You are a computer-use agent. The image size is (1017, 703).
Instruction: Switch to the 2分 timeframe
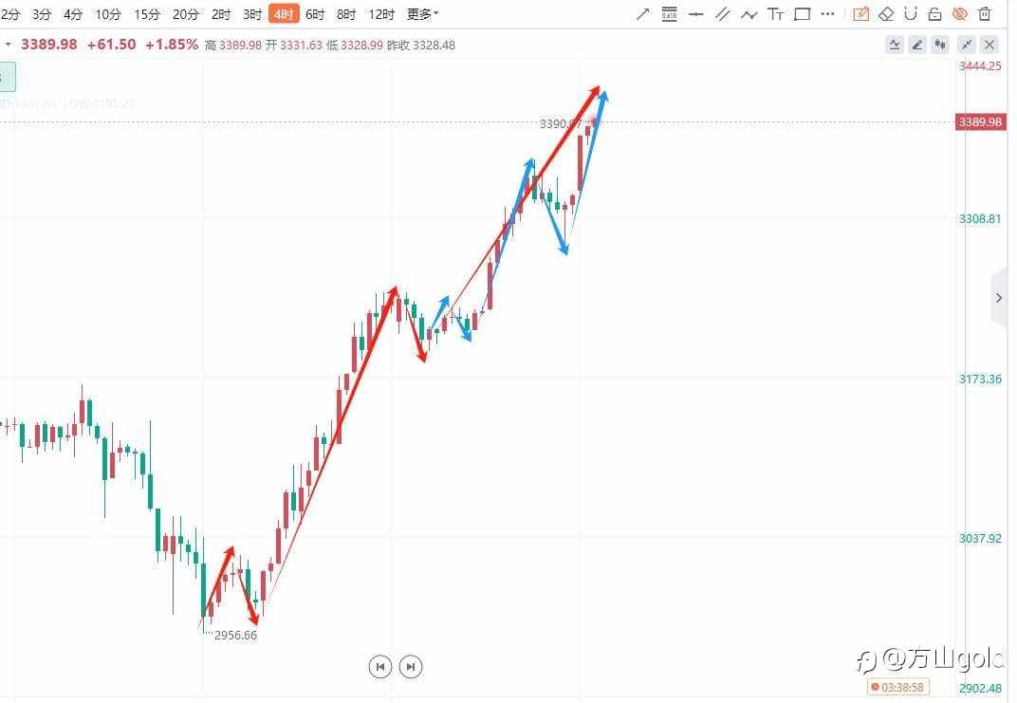[9, 13]
